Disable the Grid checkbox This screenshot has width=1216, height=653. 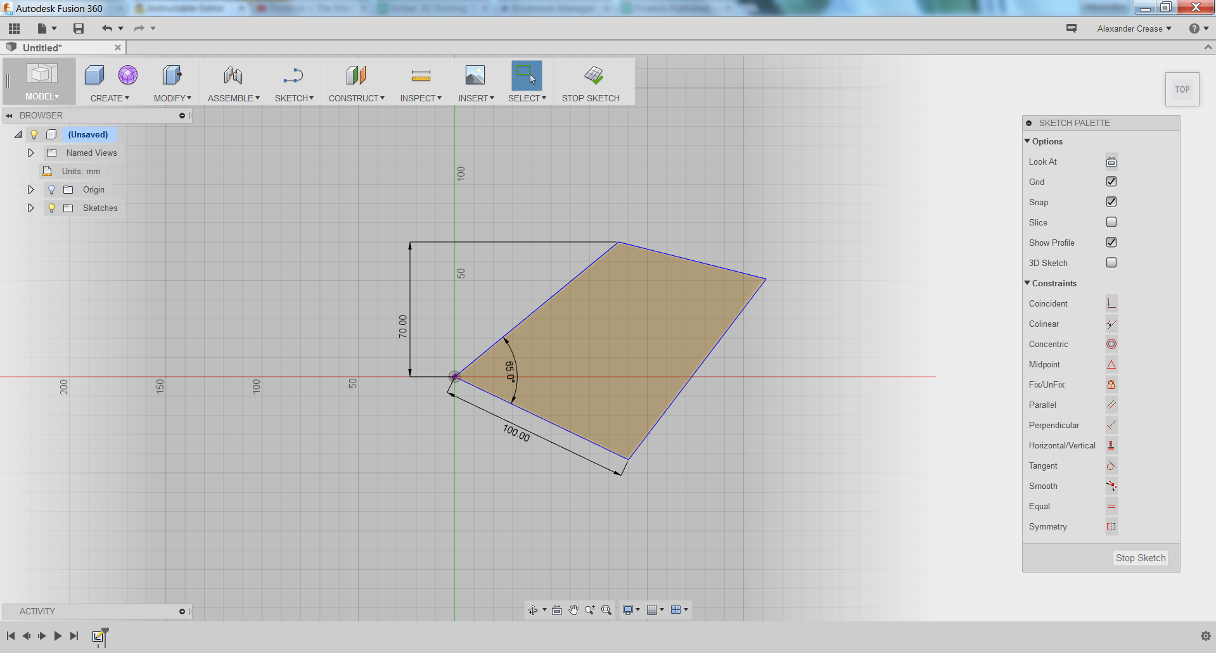(x=1111, y=182)
